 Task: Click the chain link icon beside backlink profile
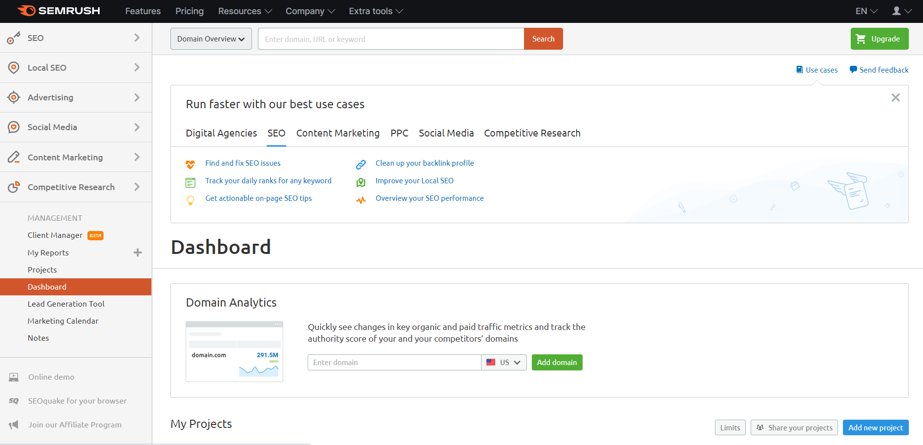pyautogui.click(x=361, y=165)
